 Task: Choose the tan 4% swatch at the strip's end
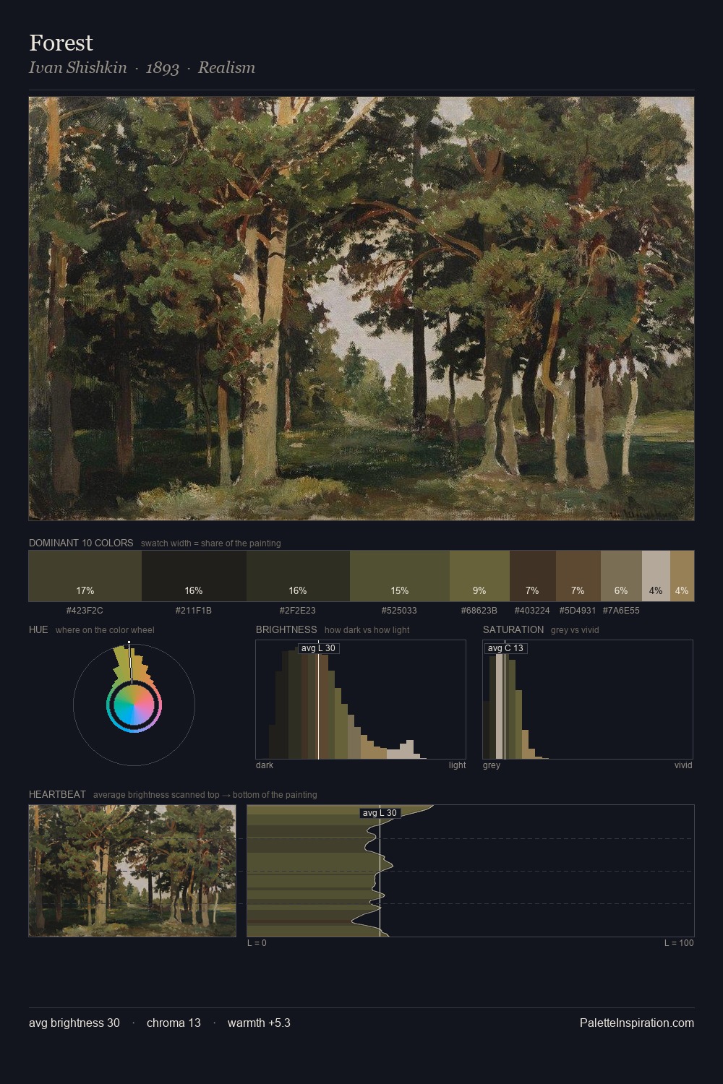(x=682, y=576)
